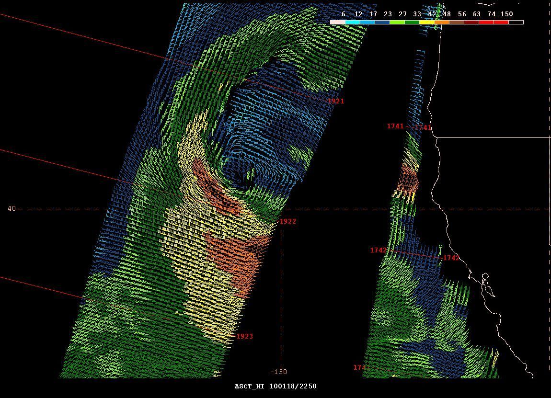Click the pale pink legend swatch below 6

pyautogui.click(x=338, y=22)
